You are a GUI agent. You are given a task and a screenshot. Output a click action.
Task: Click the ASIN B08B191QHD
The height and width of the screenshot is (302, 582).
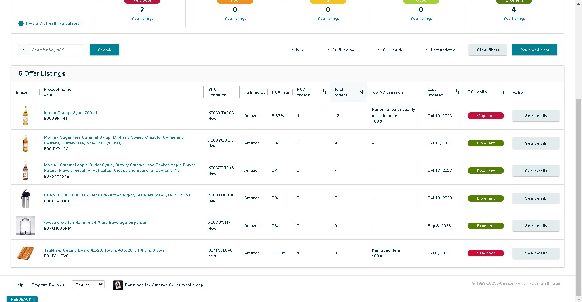[57, 201]
